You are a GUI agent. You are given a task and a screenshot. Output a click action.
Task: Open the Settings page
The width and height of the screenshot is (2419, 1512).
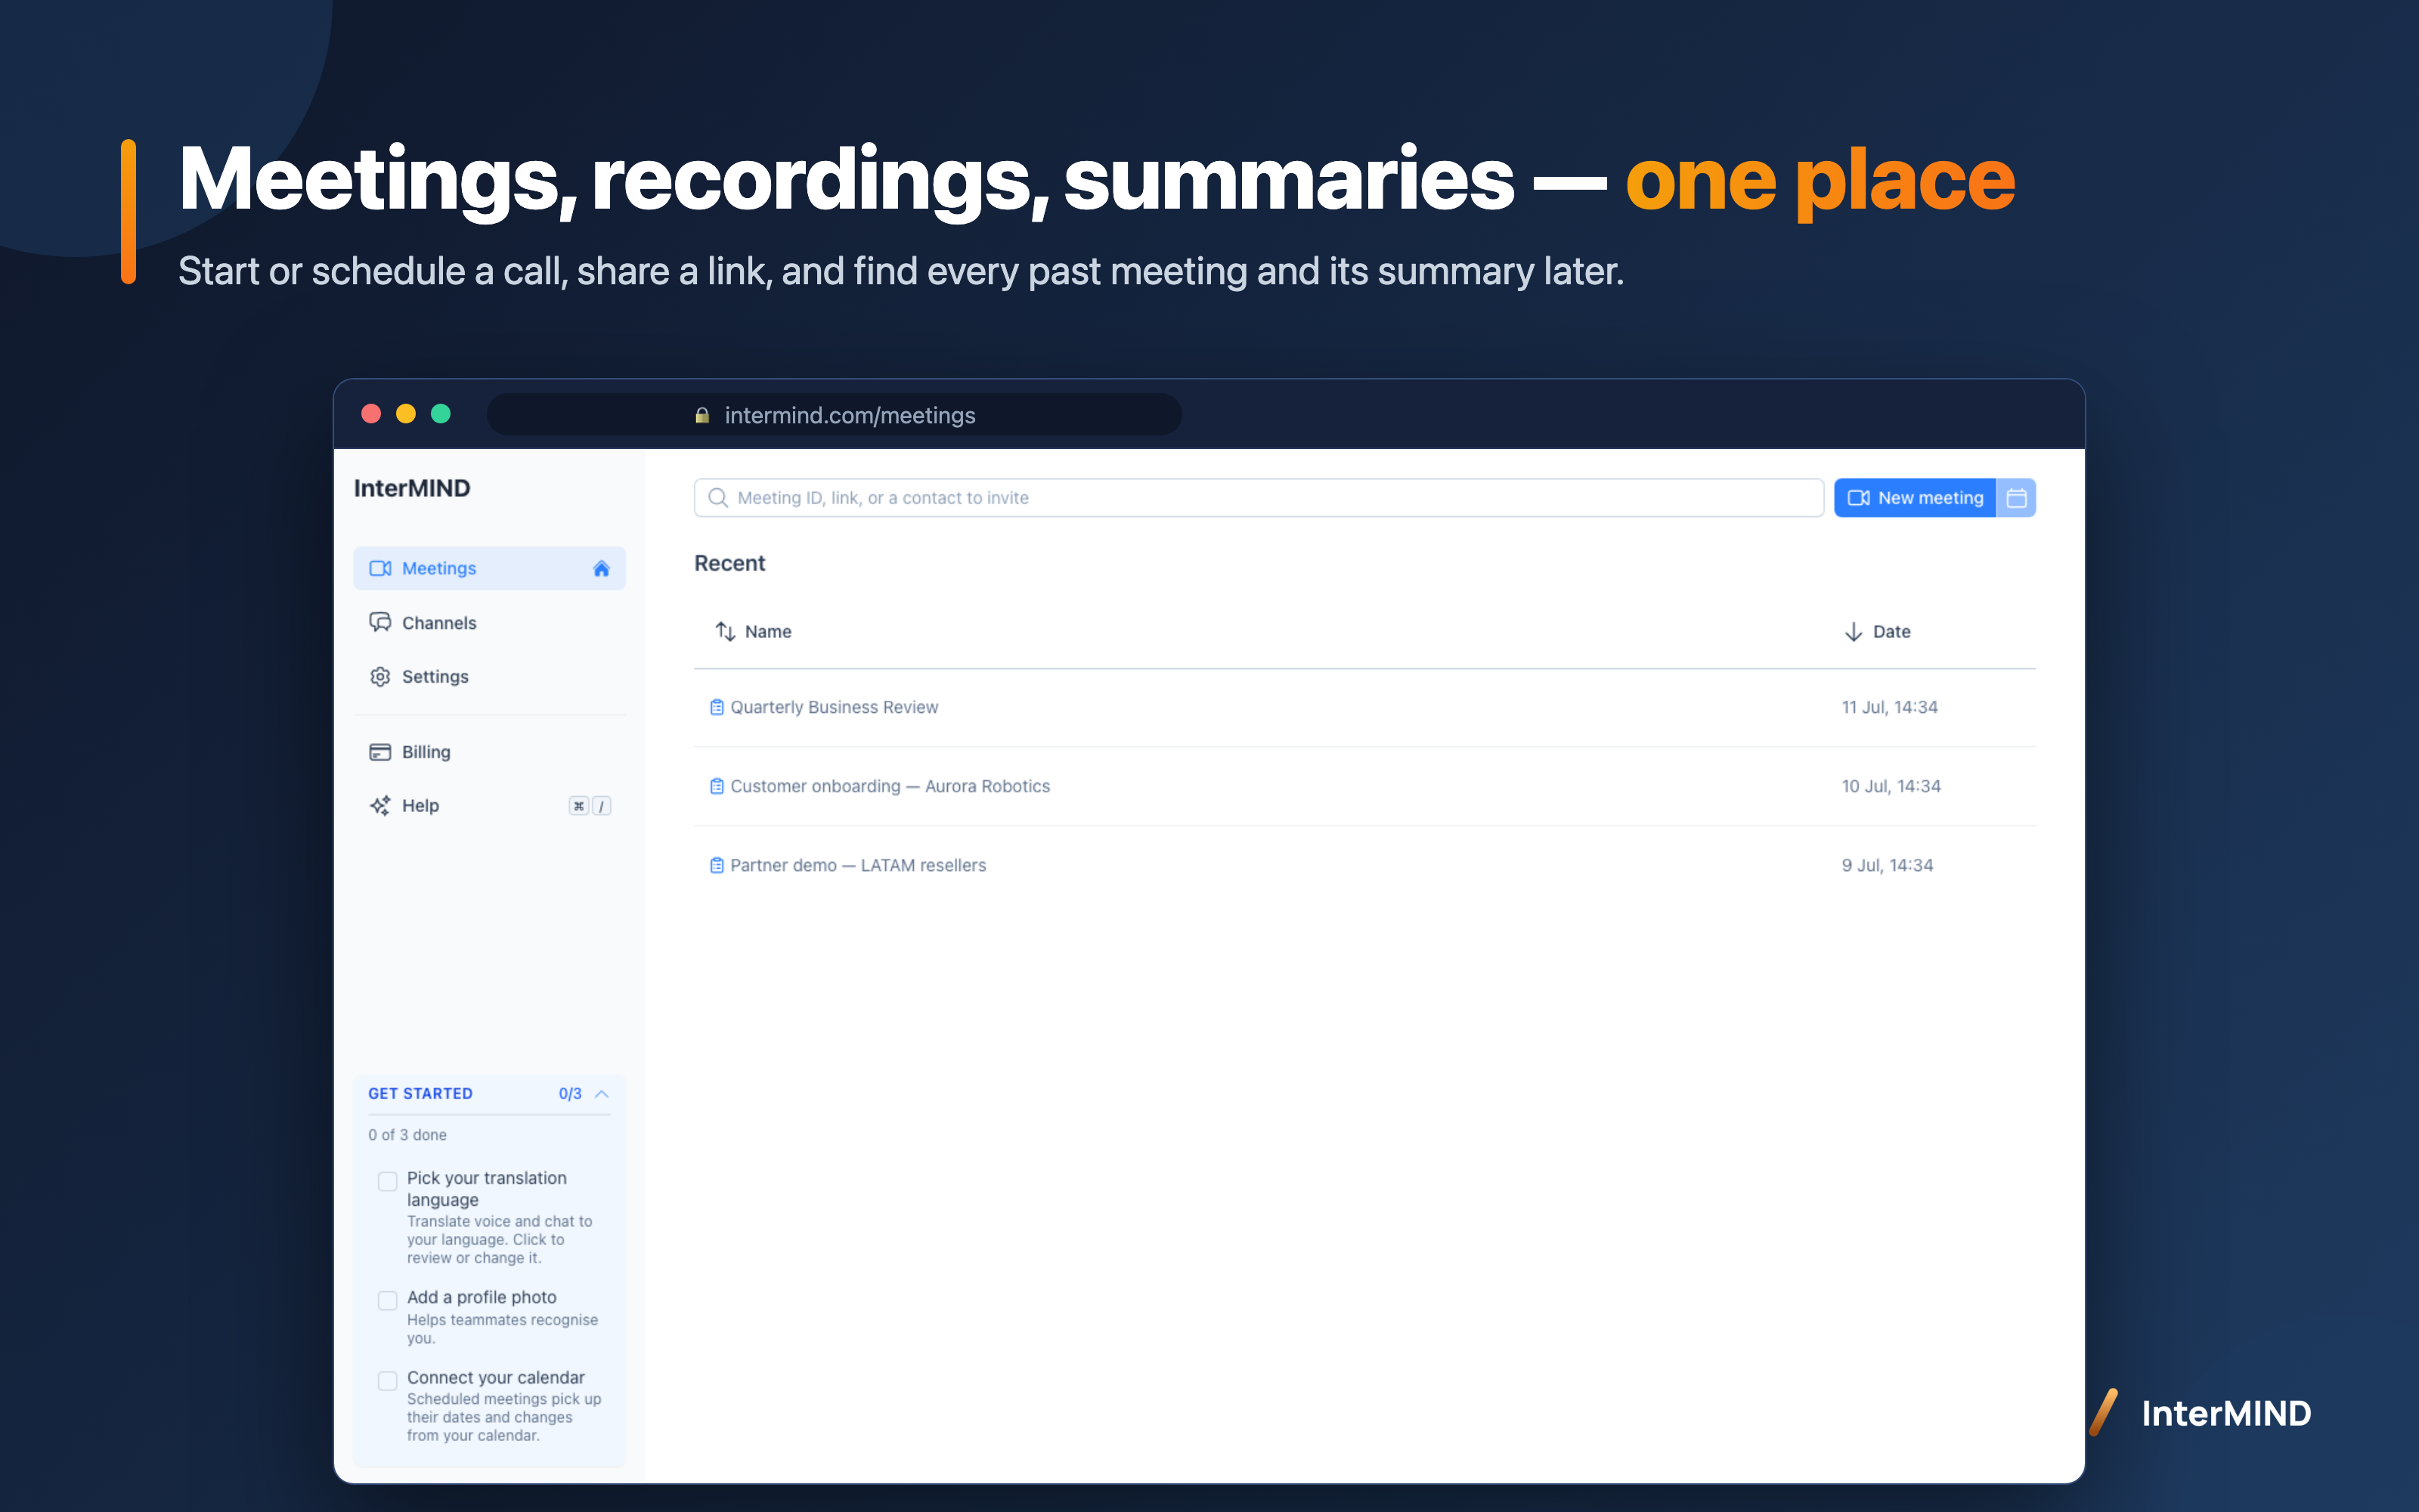click(x=490, y=677)
